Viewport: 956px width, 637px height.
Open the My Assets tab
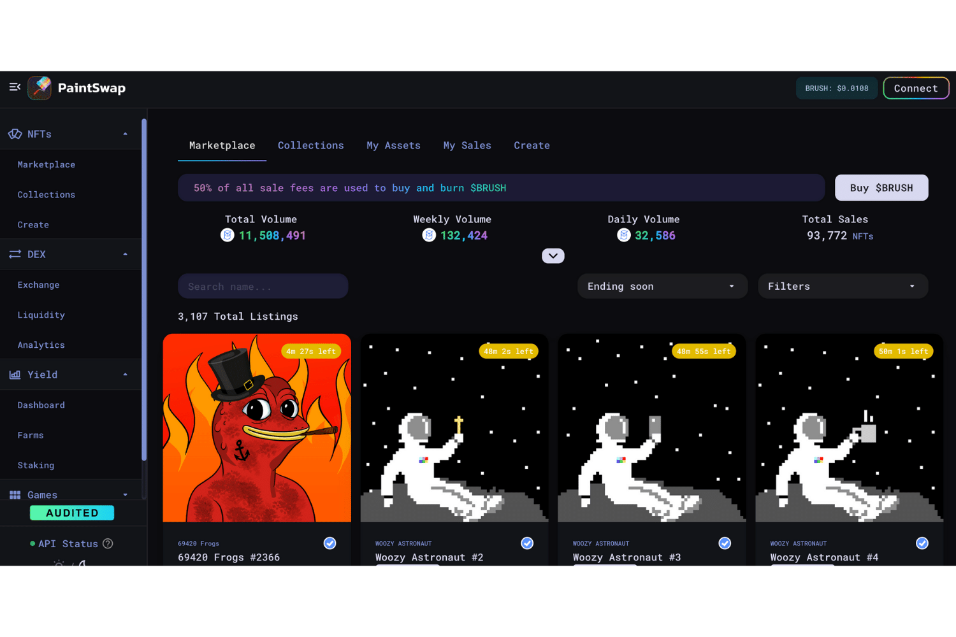pos(393,145)
